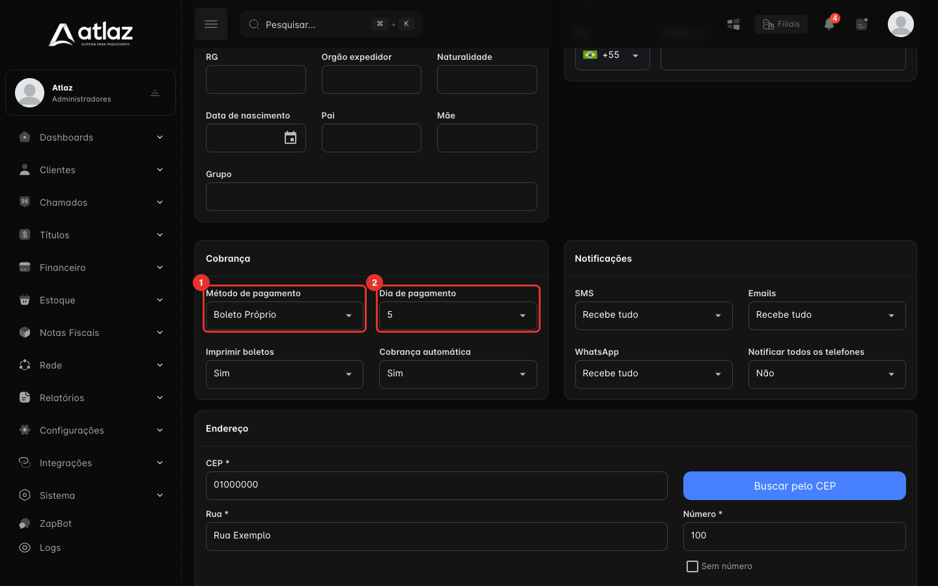Click the Financeiro card icon

pyautogui.click(x=25, y=267)
